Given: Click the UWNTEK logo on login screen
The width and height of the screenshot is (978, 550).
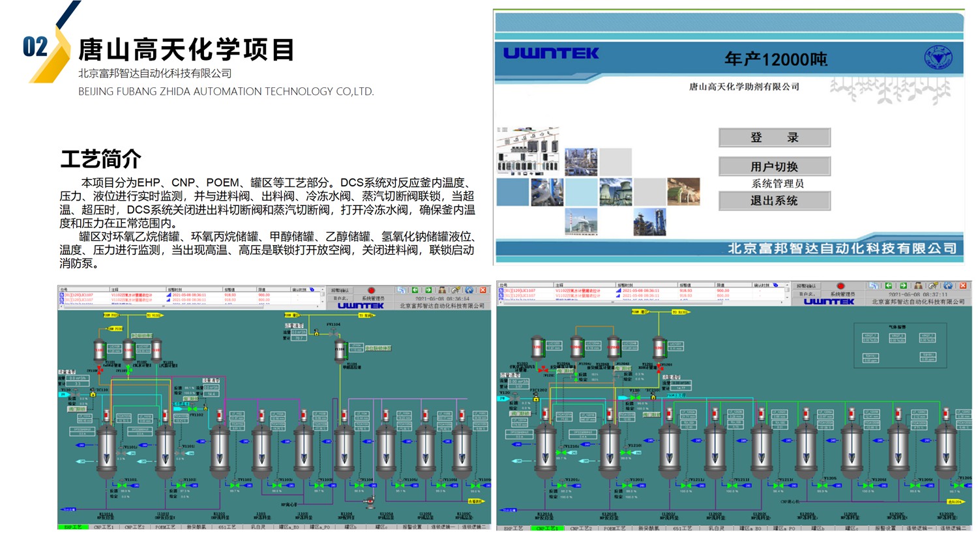Looking at the screenshot, I should (x=551, y=53).
